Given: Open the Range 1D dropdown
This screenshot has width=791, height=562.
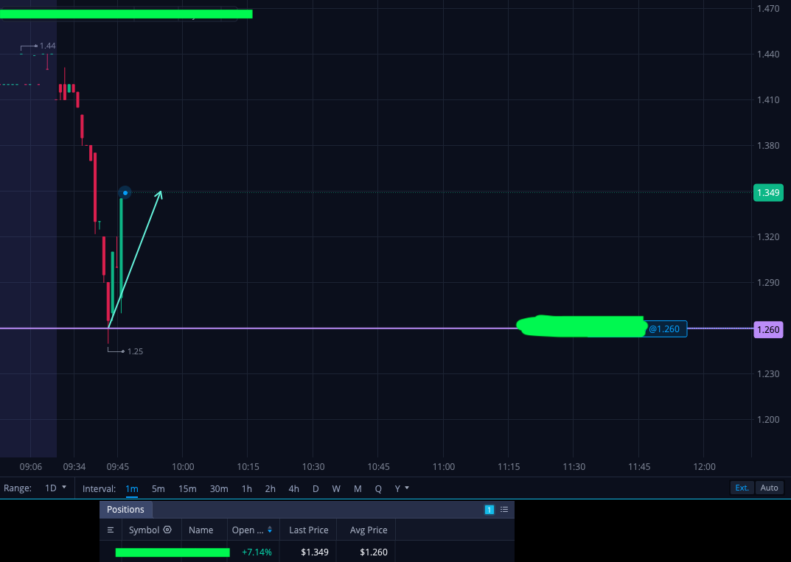Looking at the screenshot, I should coord(55,488).
